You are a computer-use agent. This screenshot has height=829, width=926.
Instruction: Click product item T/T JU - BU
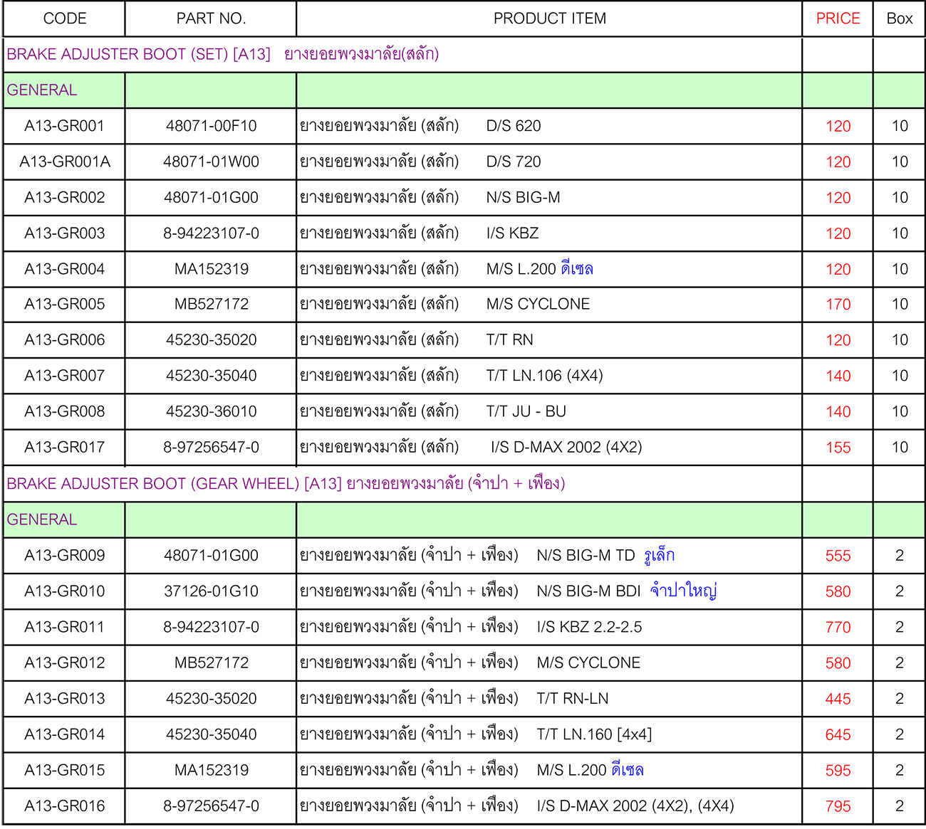526,411
